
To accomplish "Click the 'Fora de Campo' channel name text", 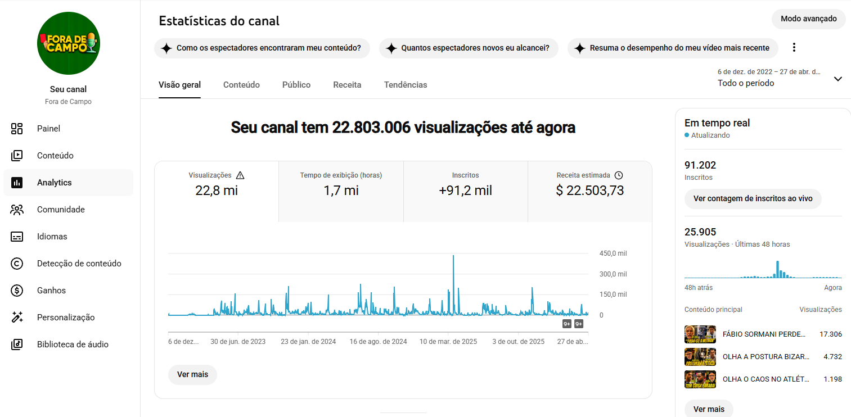I will click(69, 102).
